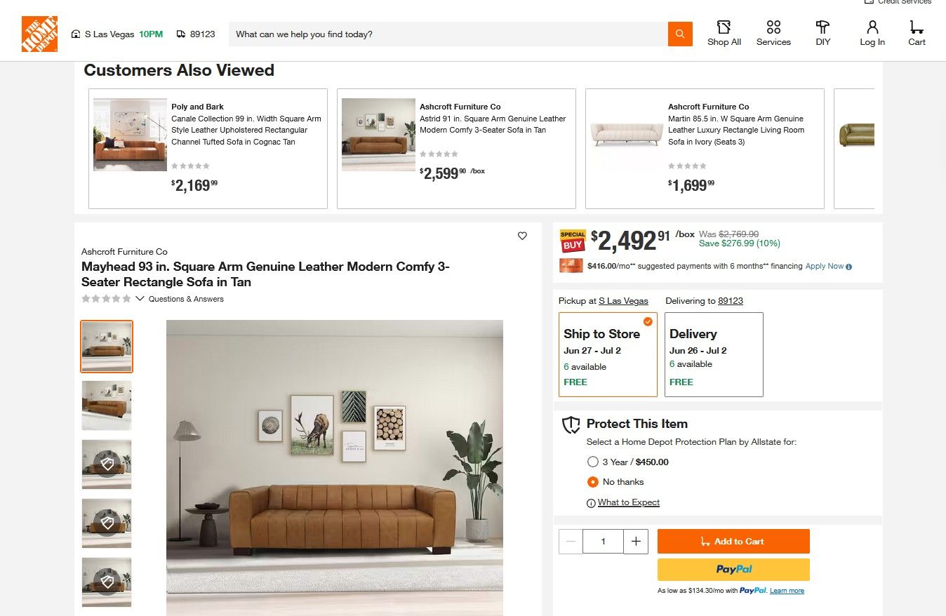Select the second sofa thumbnail image
The image size is (946, 616).
[x=107, y=406]
